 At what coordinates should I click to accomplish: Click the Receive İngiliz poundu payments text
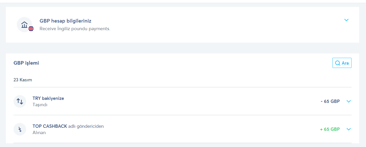coord(75,29)
